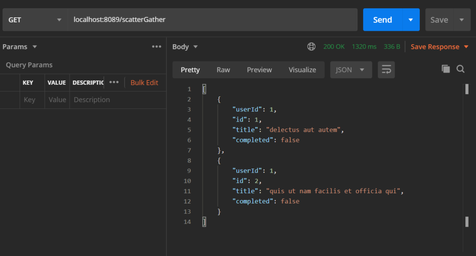Click "id": 2 line in response
This screenshot has height=256, width=476.
[247, 181]
